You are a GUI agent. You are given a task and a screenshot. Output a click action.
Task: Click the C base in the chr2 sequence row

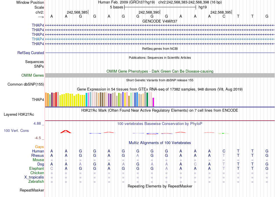point(224,16)
